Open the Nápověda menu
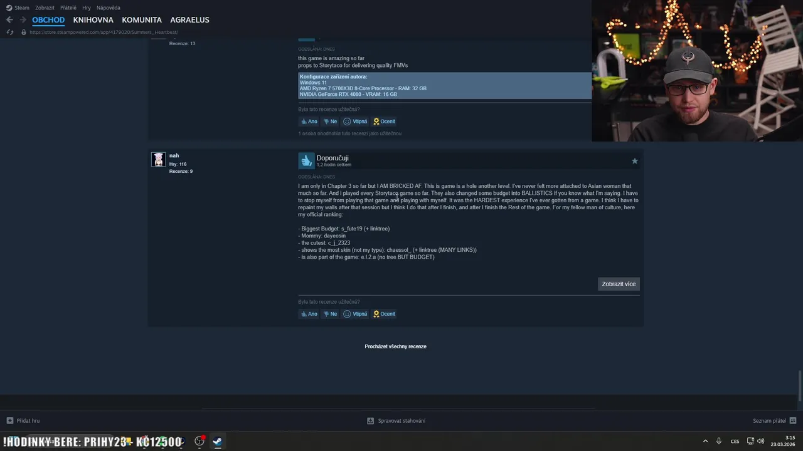803x451 pixels. click(x=109, y=8)
